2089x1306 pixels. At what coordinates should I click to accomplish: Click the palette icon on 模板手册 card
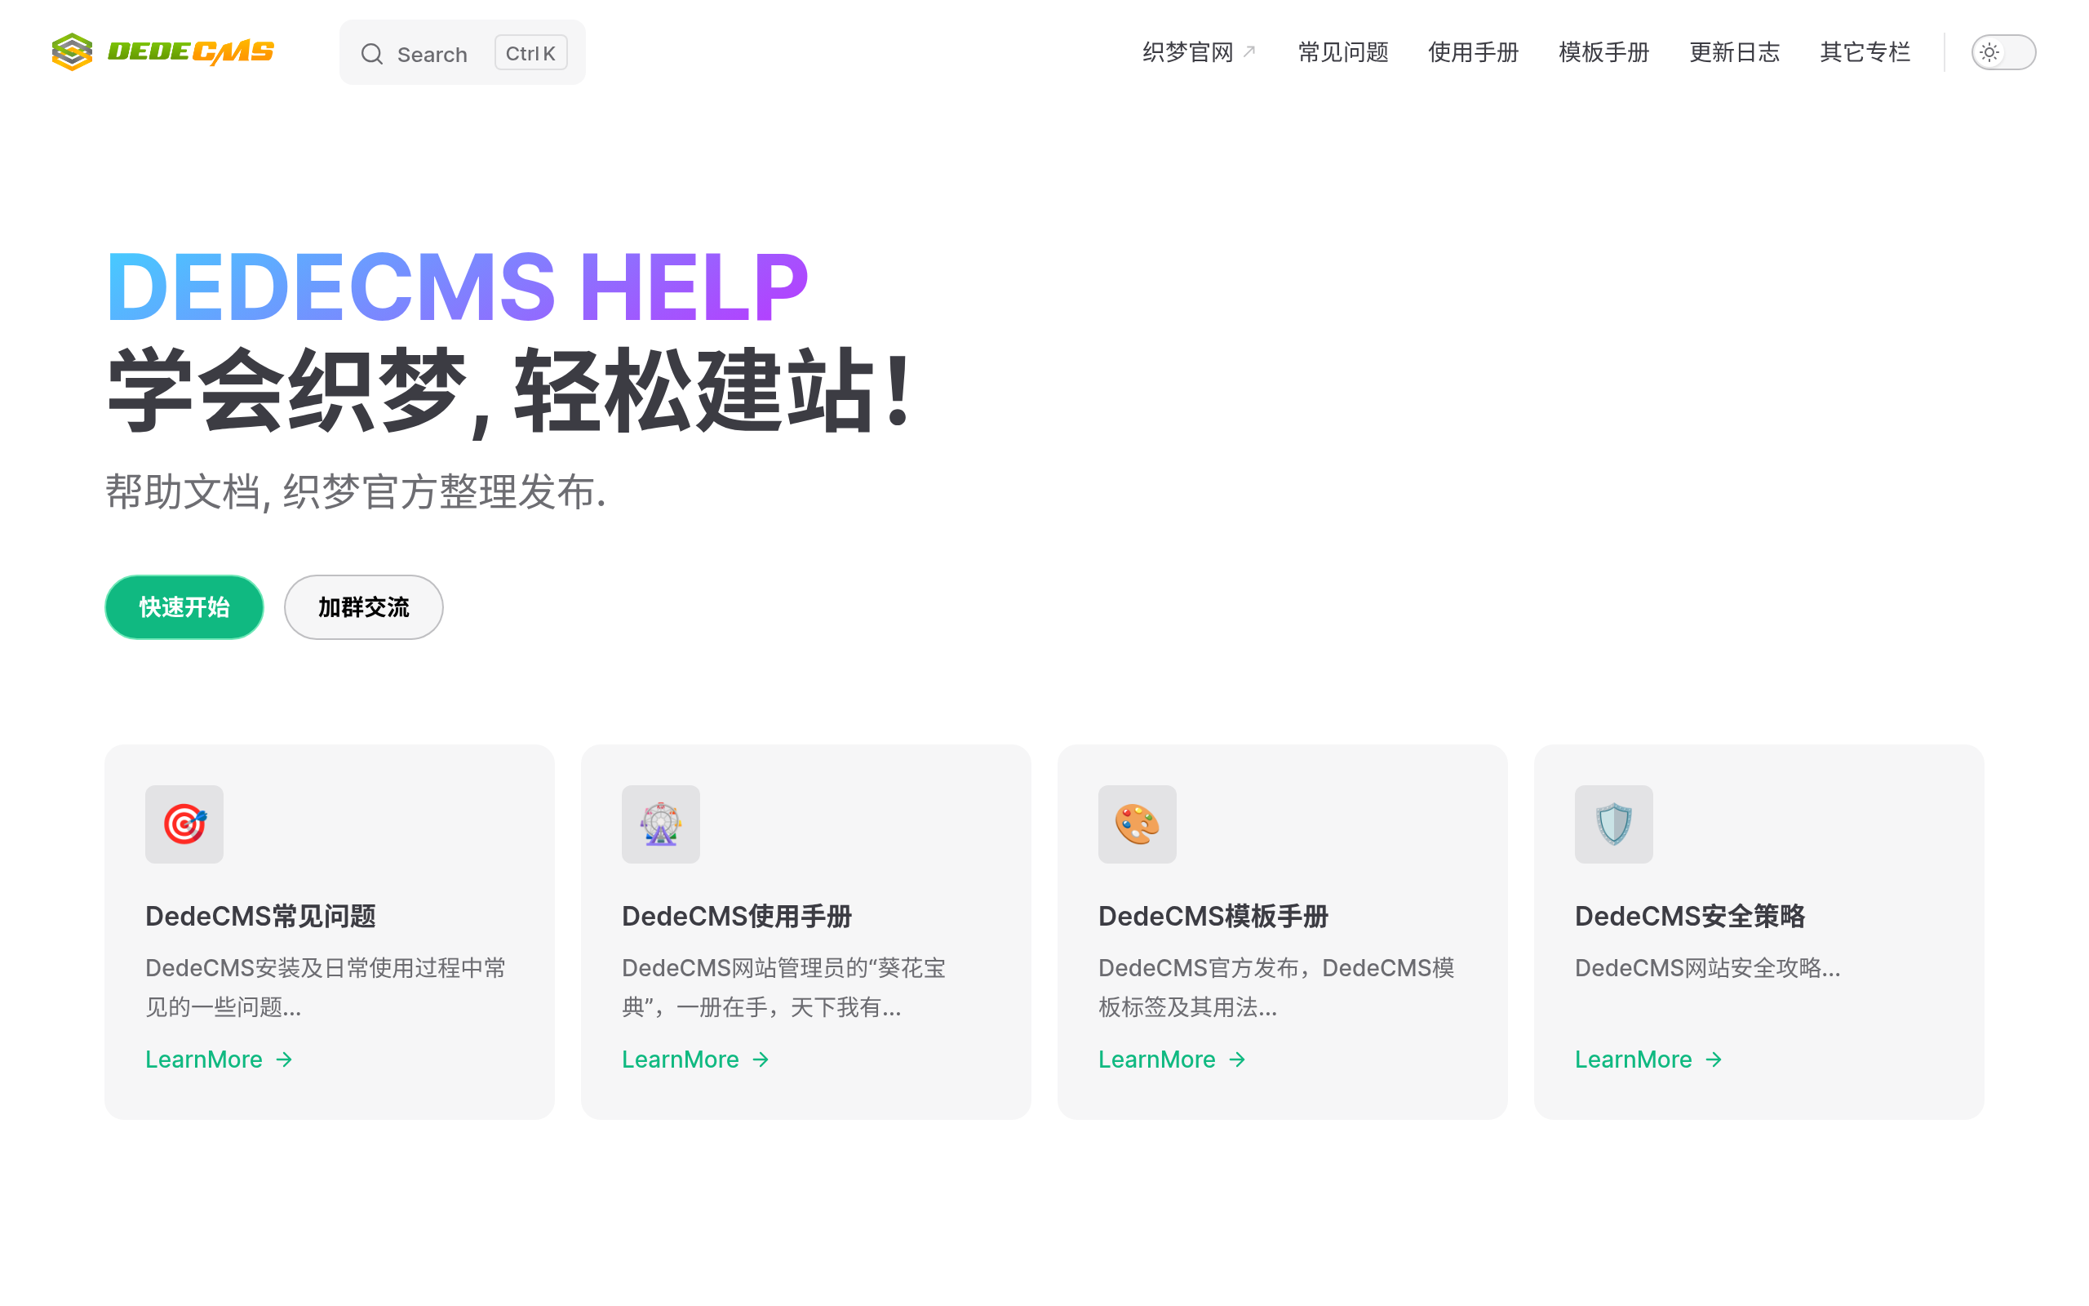[1137, 824]
